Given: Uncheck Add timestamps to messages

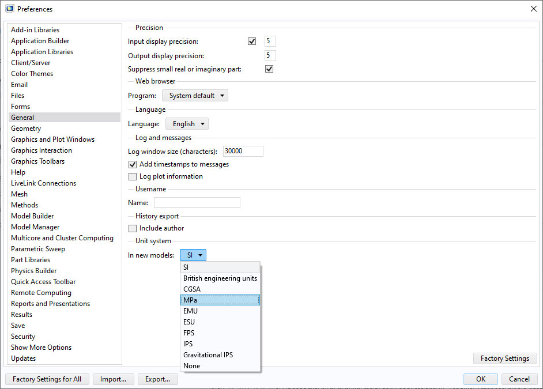Looking at the screenshot, I should tap(133, 164).
